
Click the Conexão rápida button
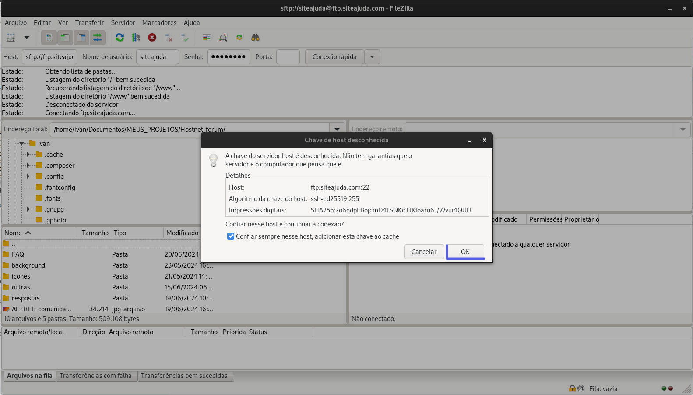point(334,57)
